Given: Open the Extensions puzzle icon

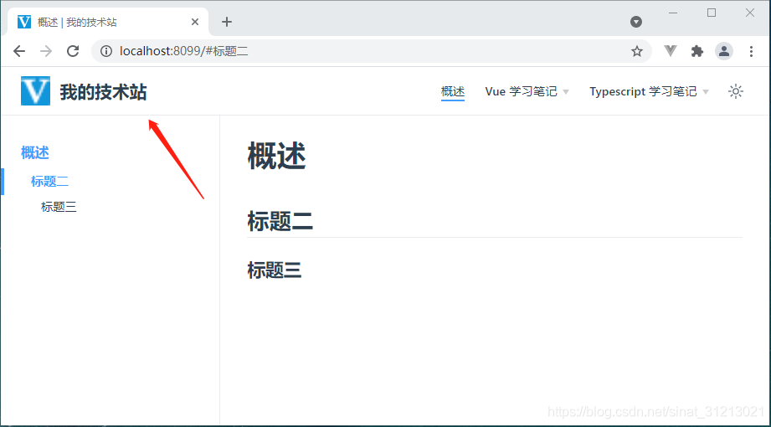Looking at the screenshot, I should pos(696,51).
